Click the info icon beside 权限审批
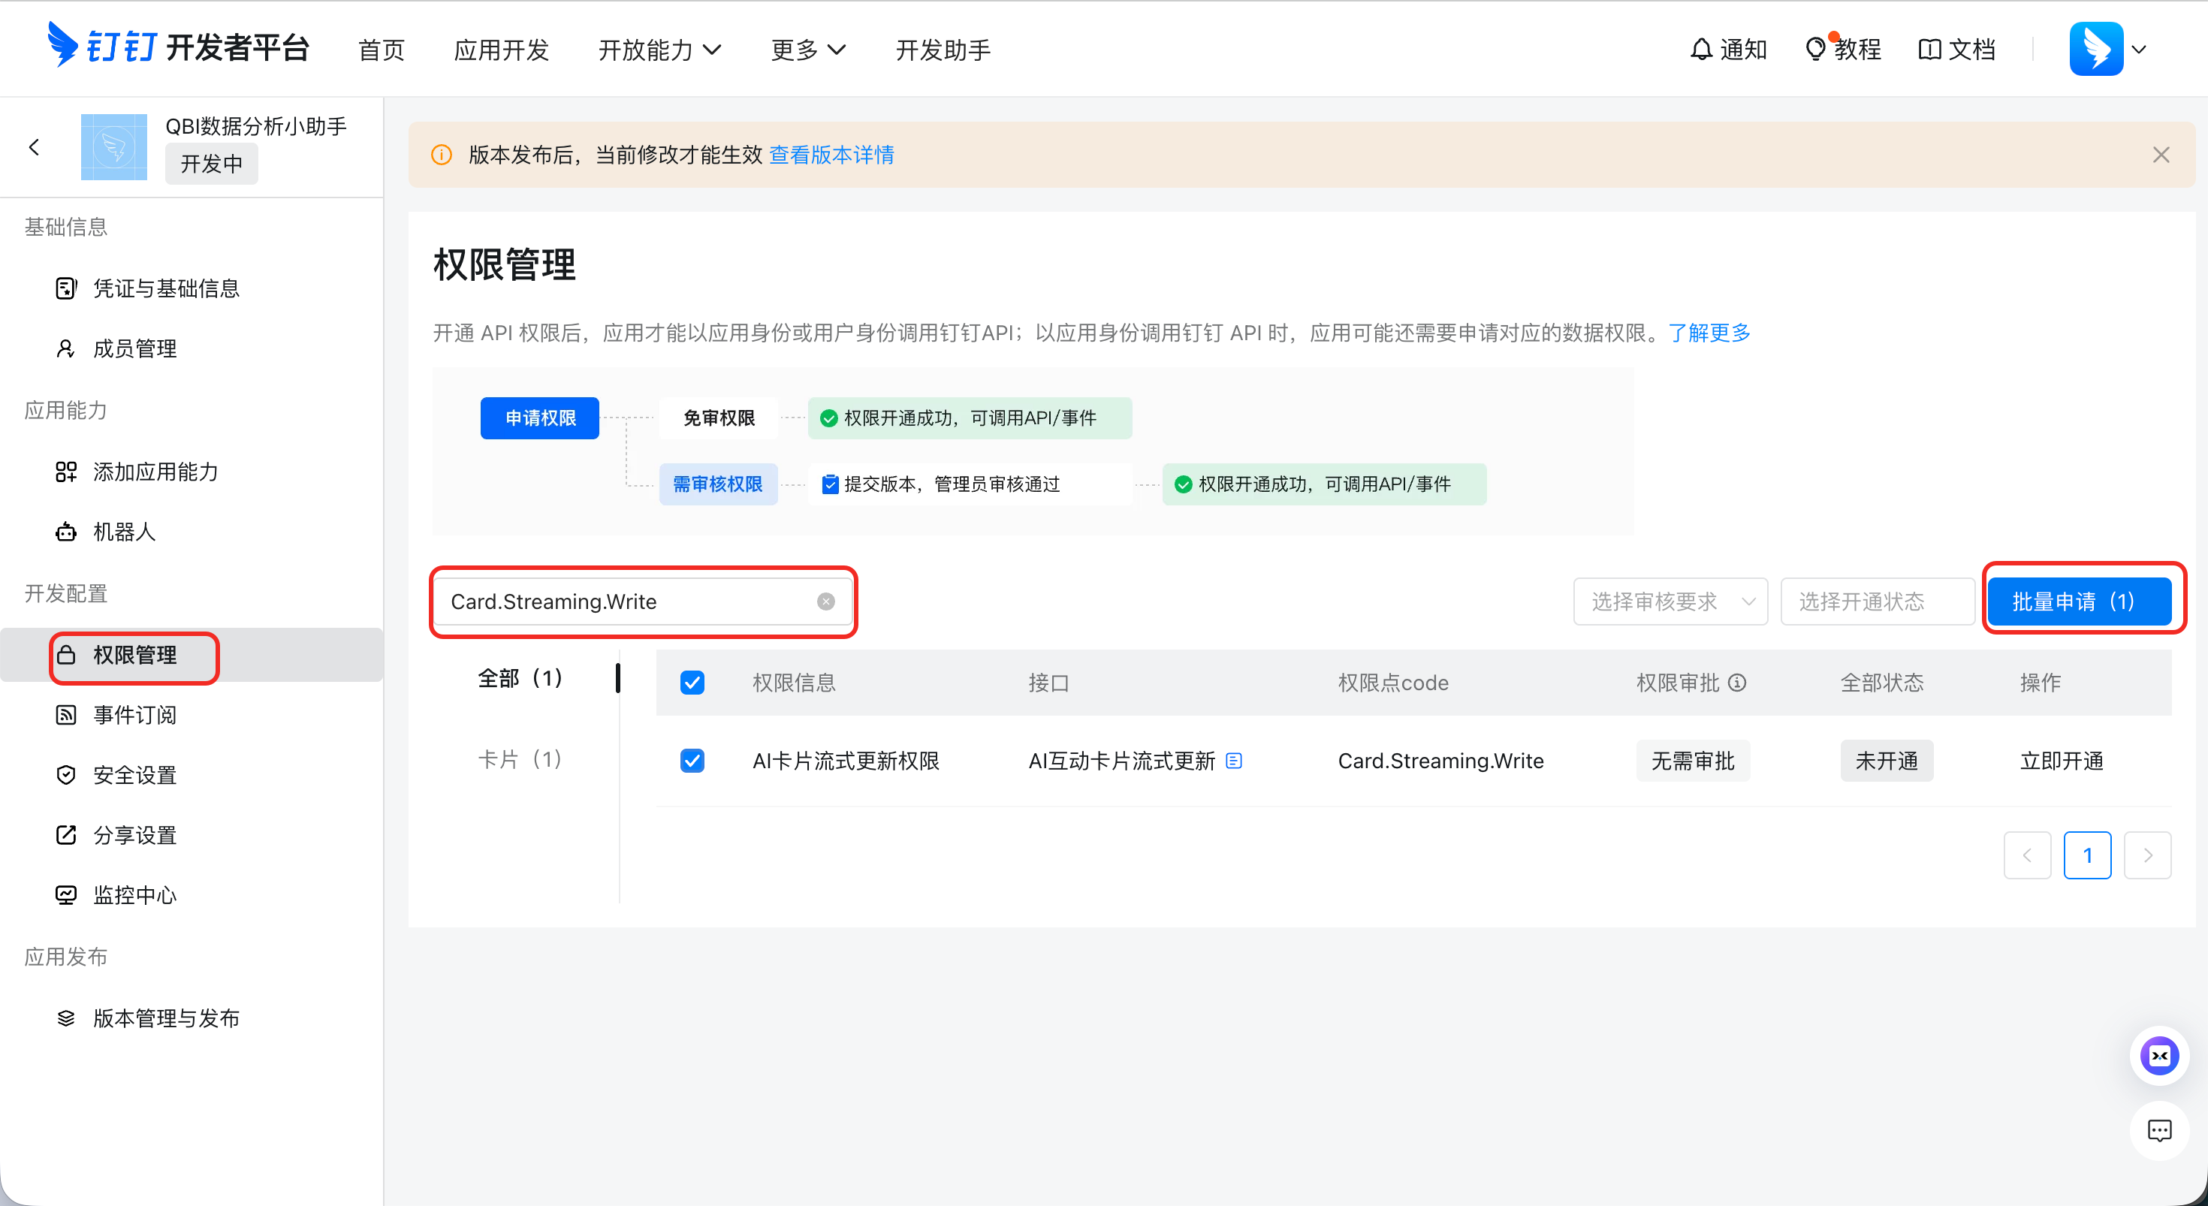The width and height of the screenshot is (2208, 1206). (1736, 683)
